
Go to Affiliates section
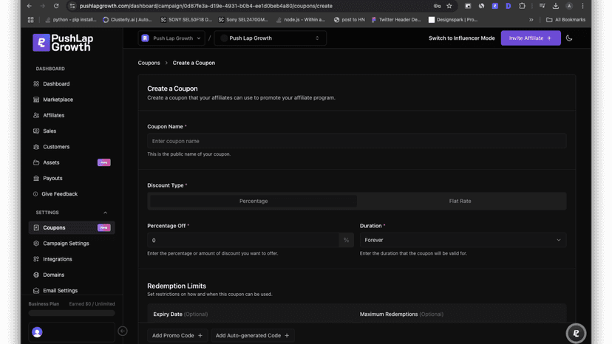pos(53,115)
